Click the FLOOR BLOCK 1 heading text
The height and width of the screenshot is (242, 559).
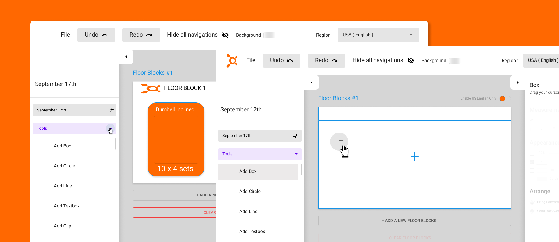pos(185,88)
